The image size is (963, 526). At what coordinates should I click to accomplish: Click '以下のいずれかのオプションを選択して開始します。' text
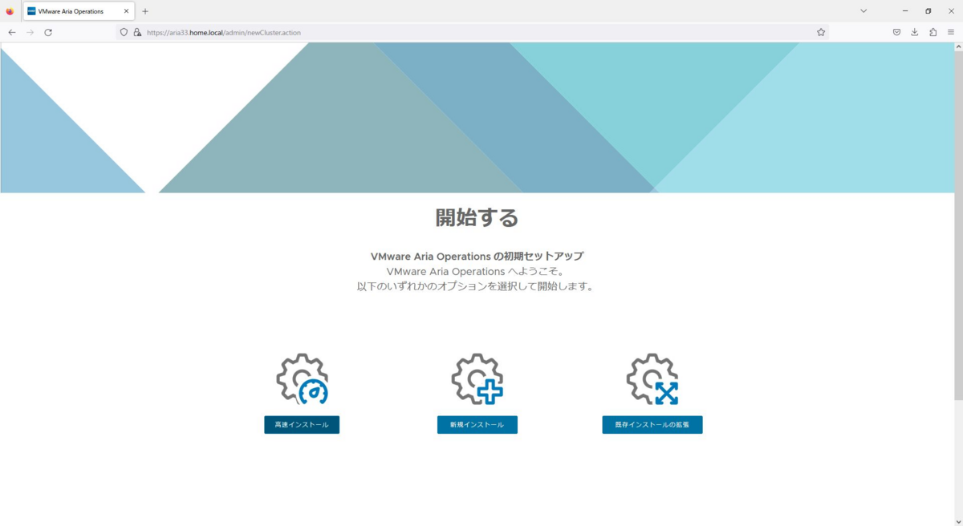[477, 286]
